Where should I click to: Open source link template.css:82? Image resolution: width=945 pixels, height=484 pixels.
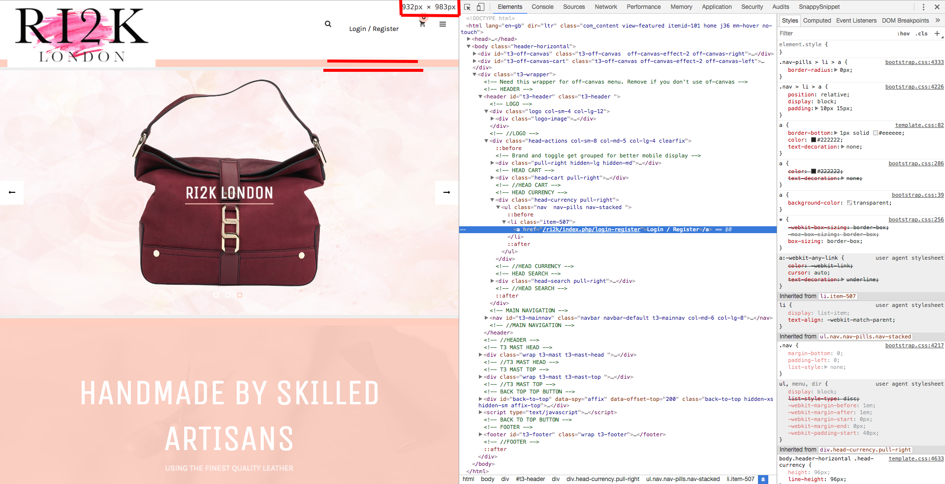(x=919, y=125)
